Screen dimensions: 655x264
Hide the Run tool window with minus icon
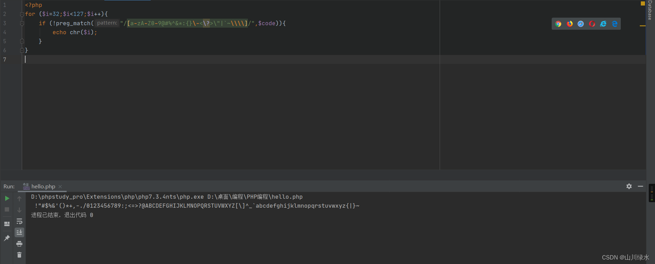(640, 186)
